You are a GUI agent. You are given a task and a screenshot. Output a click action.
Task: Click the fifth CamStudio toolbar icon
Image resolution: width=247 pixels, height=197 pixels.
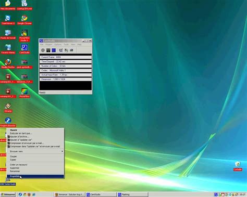66,50
